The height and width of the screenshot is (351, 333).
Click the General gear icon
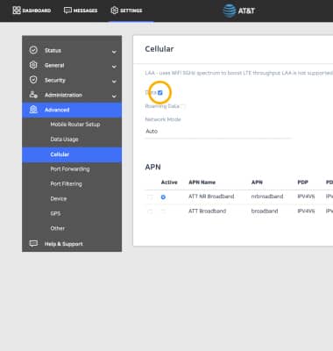(33, 65)
